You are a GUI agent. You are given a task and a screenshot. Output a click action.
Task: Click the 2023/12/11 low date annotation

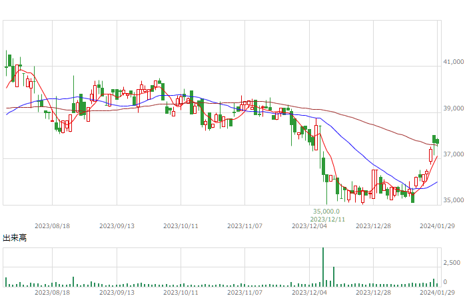(327, 220)
